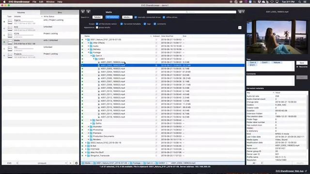Expand the Delivery folder
Image resolution: width=310 pixels, height=174 pixels.
(x=89, y=49)
